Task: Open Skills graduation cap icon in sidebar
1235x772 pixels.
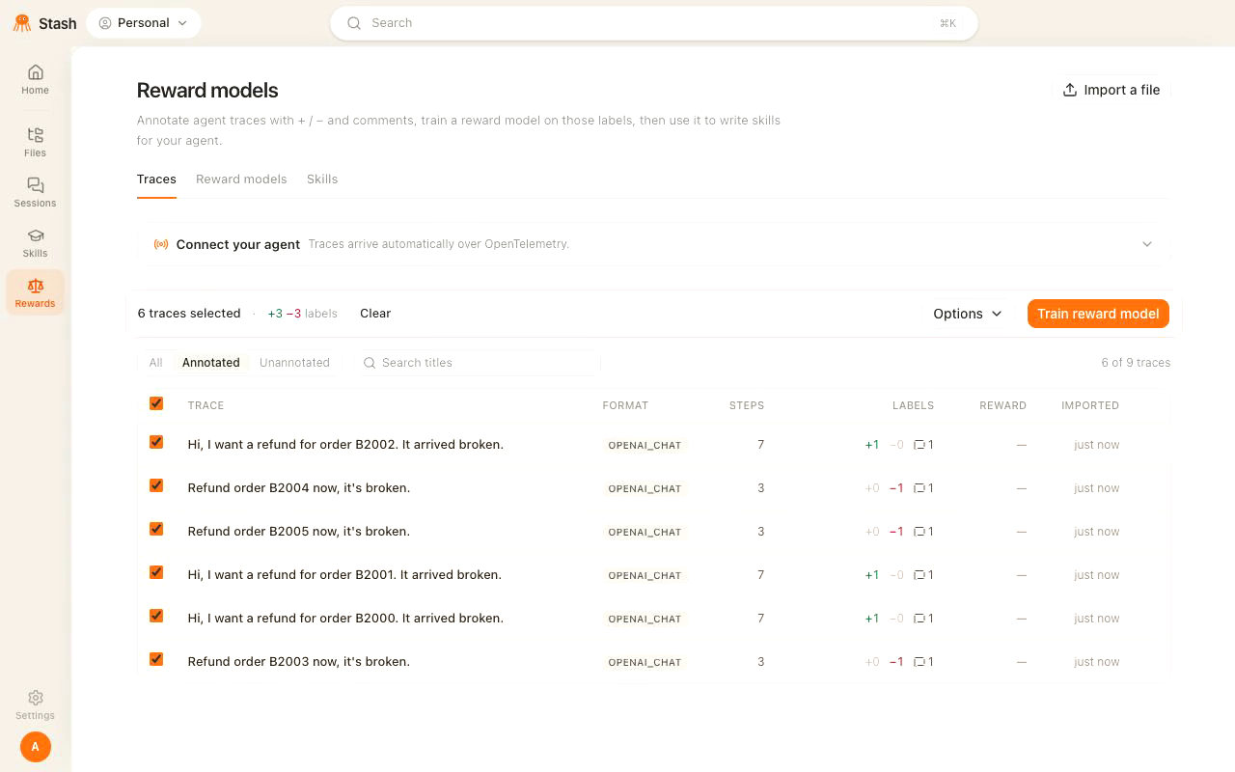Action: [35, 235]
